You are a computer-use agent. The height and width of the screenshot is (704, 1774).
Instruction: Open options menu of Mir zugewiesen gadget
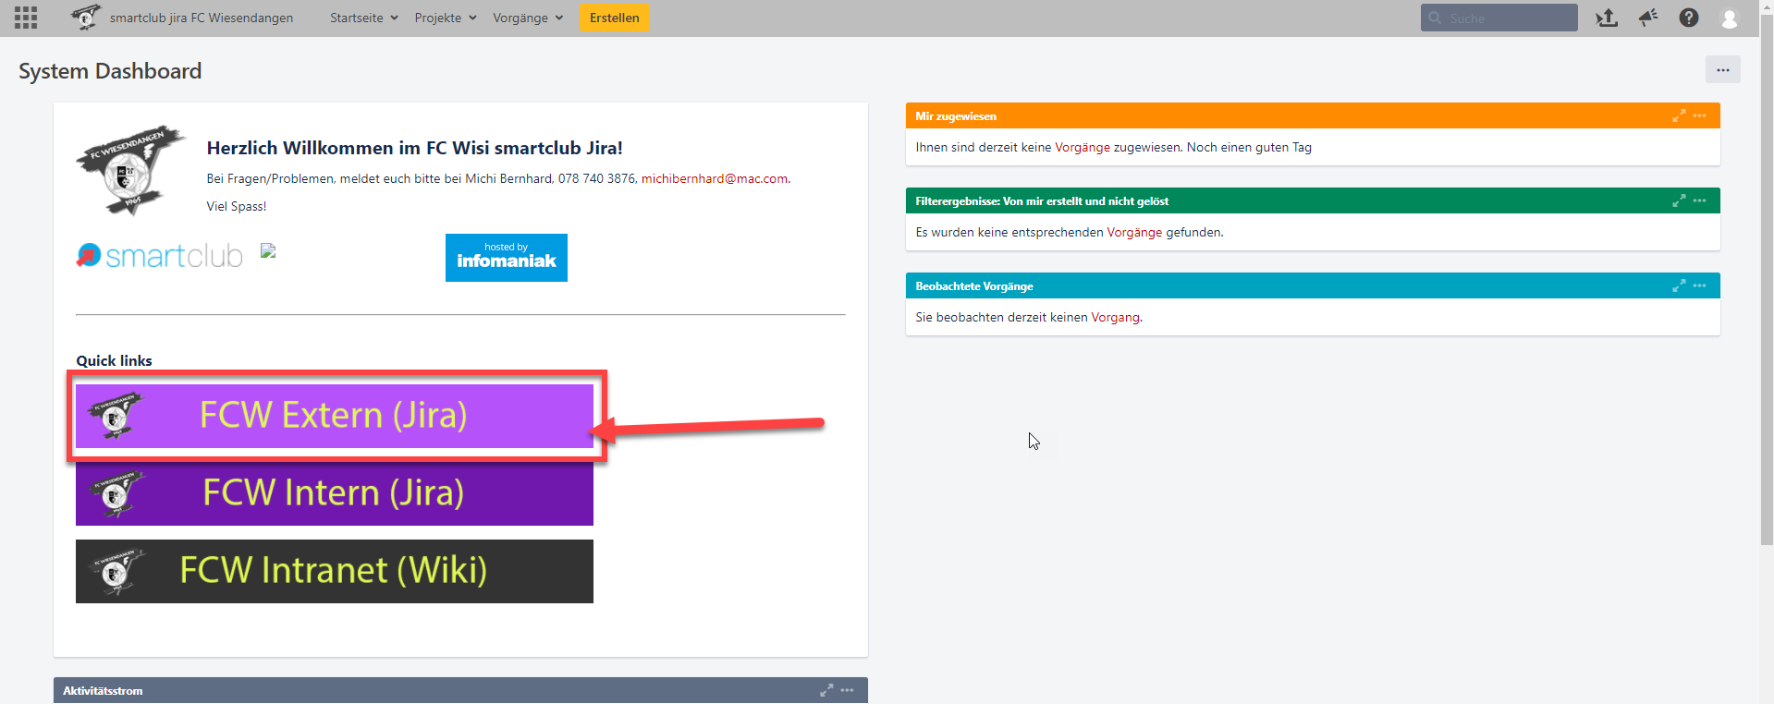(1700, 115)
